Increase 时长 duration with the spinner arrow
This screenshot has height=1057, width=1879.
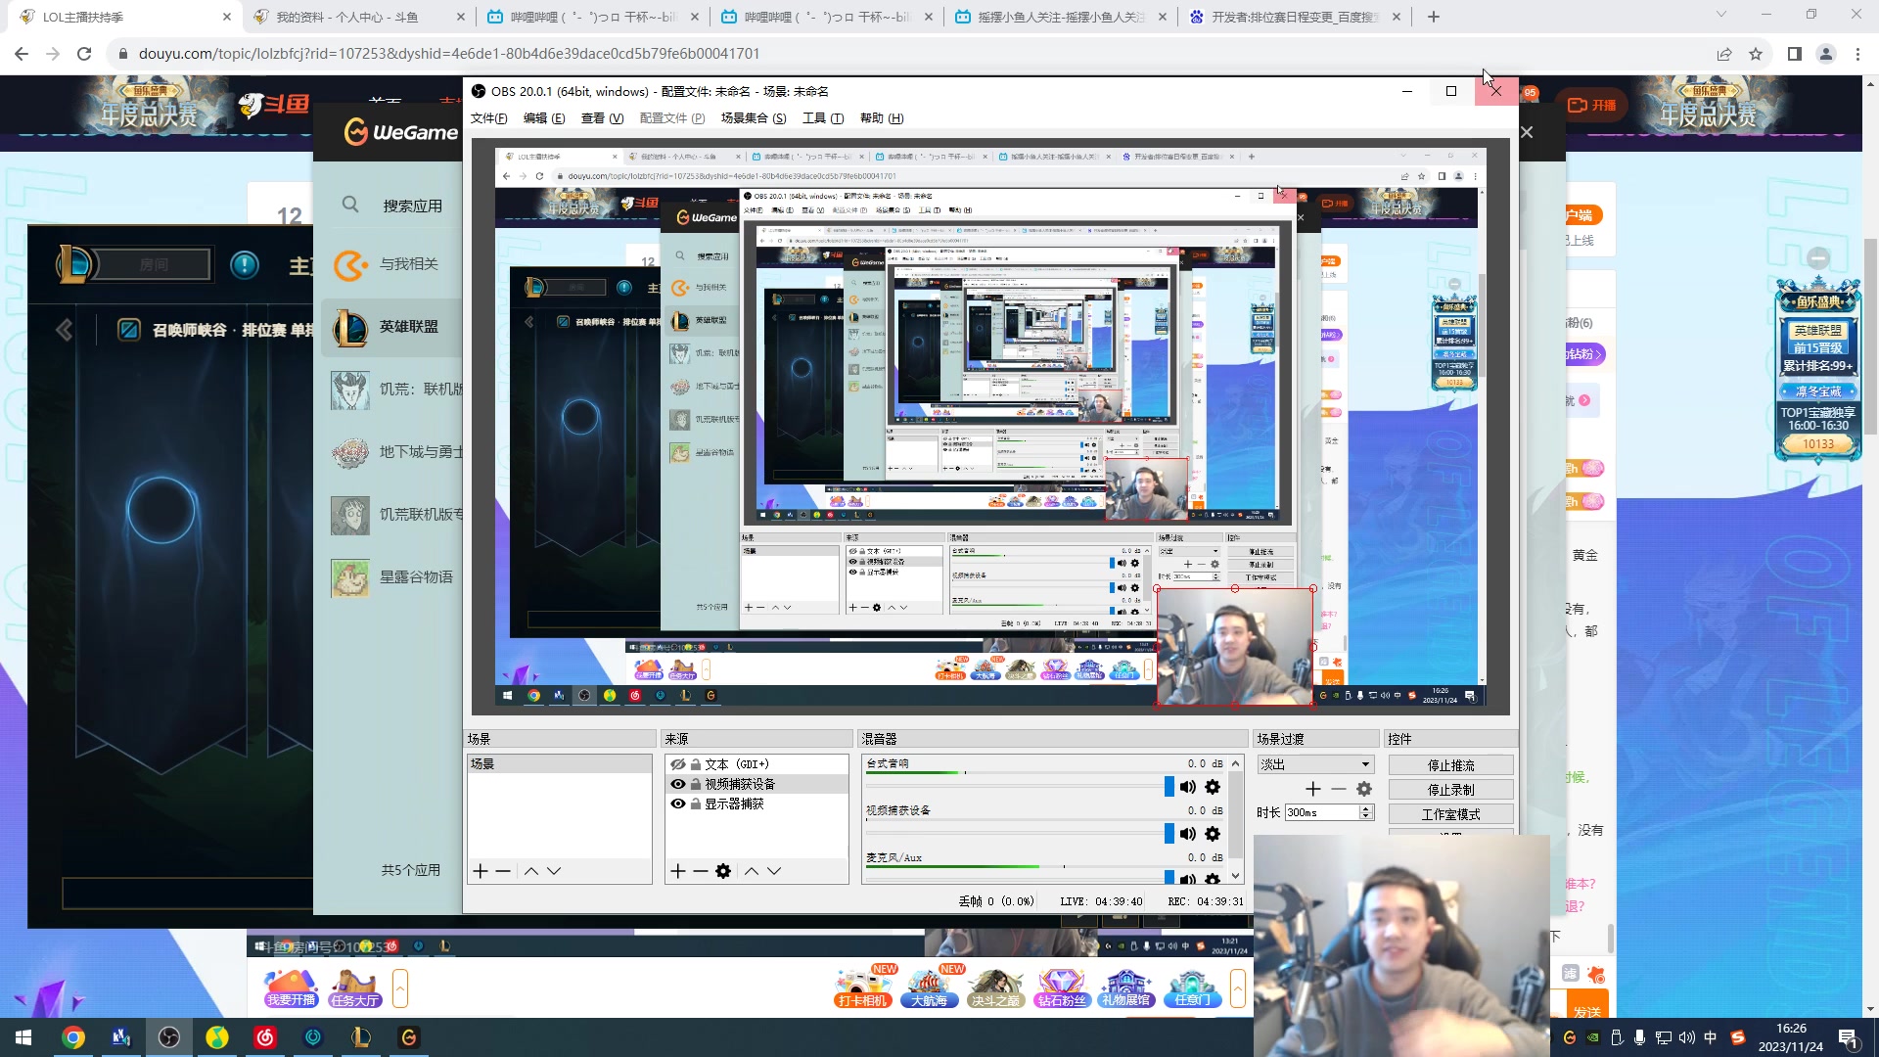click(x=1366, y=808)
